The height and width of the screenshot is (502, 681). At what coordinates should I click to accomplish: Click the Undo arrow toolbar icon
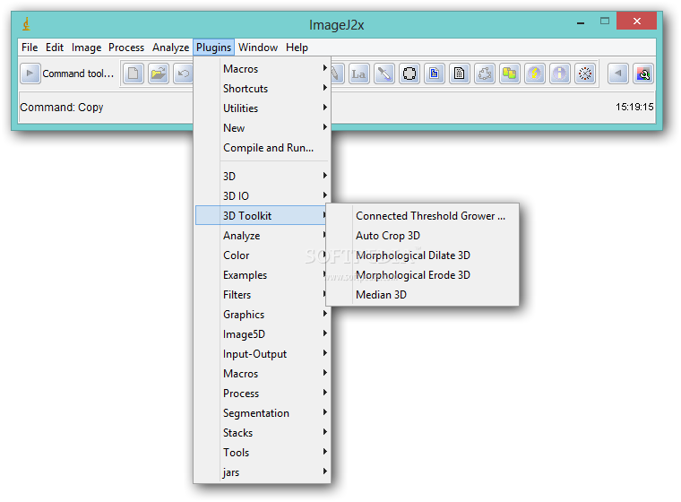[184, 74]
